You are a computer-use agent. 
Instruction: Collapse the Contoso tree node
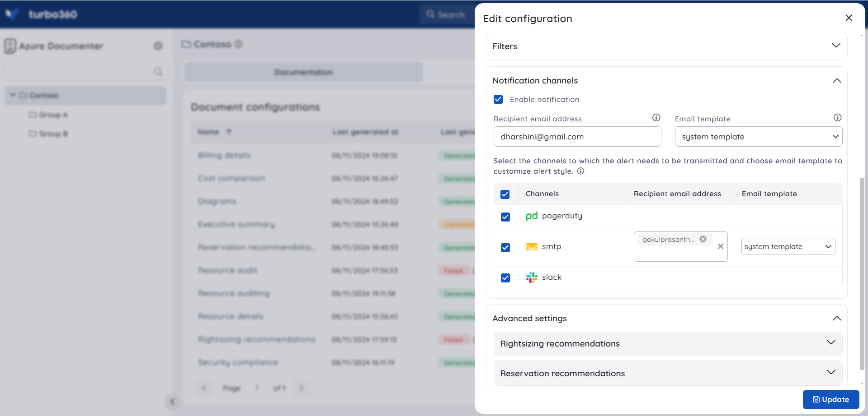(13, 95)
